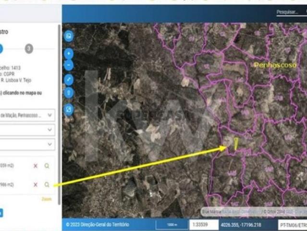307x231 pixels.
Task: Open the PT-TM06/ETRS coordinate system selector
Action: 292,225
